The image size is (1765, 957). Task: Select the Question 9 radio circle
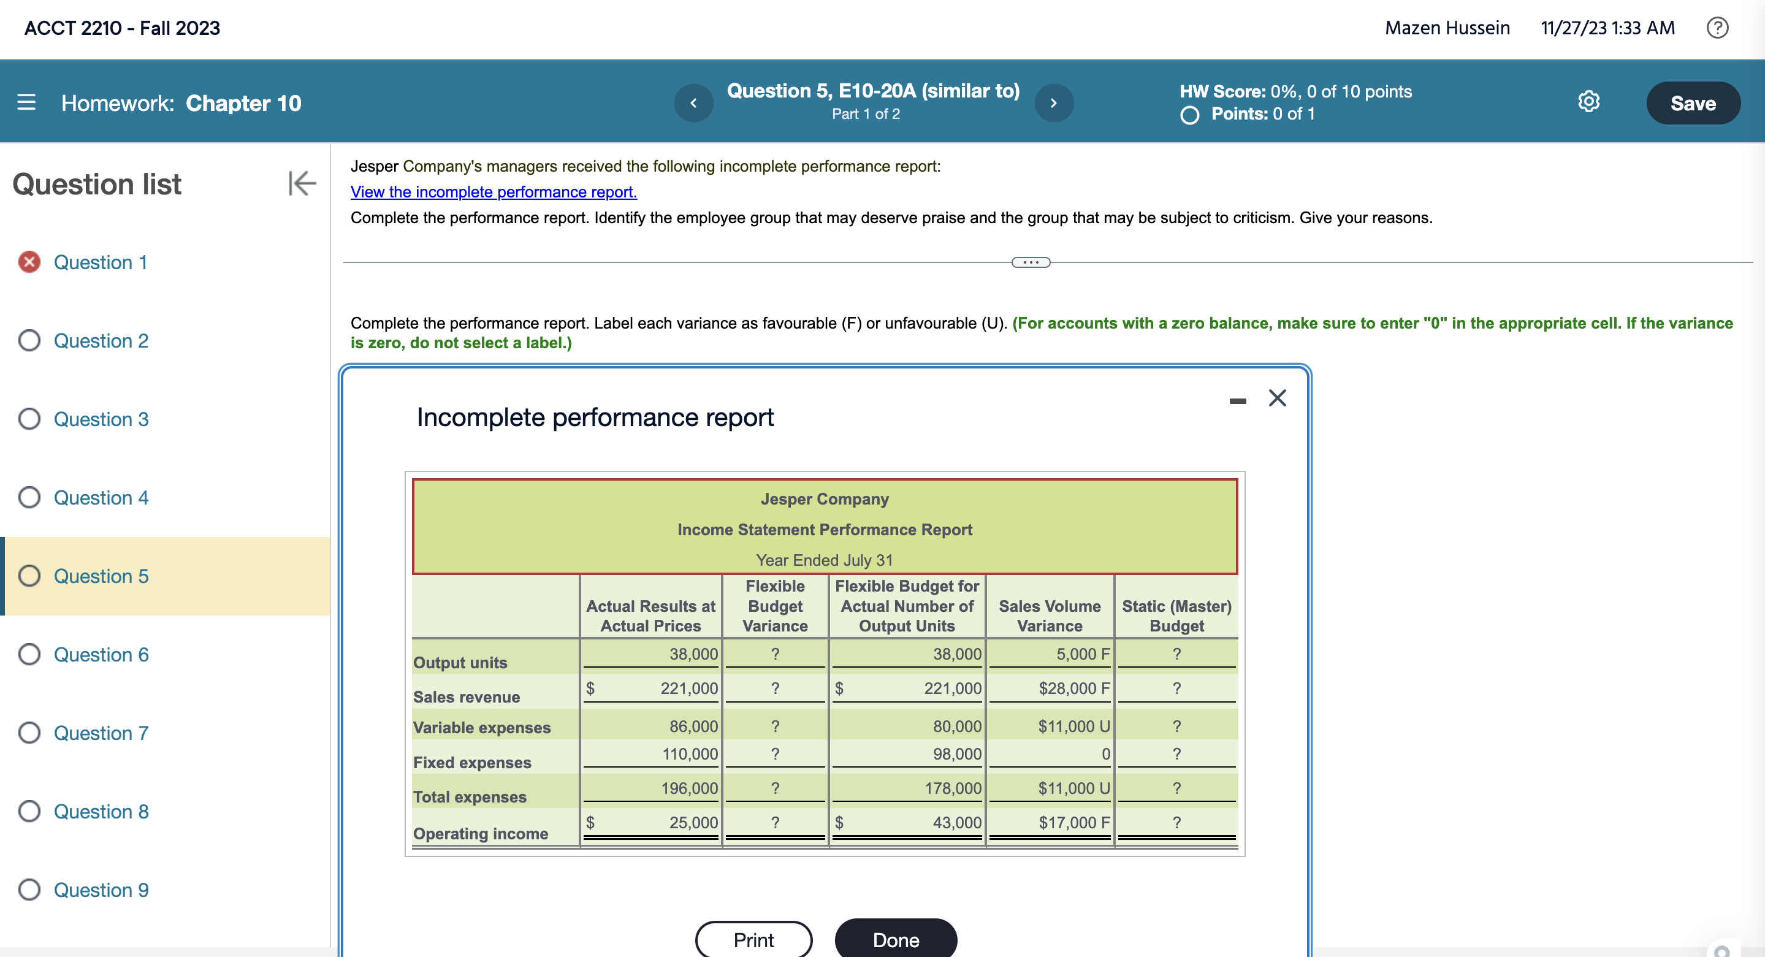point(29,889)
